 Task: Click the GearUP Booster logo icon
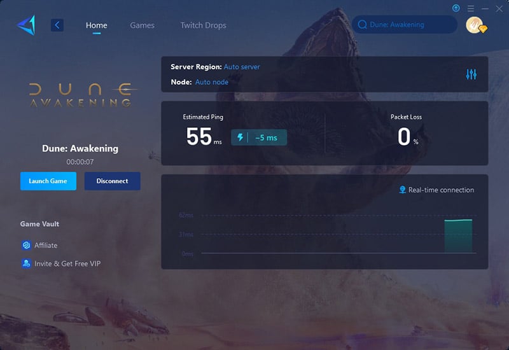pyautogui.click(x=26, y=25)
